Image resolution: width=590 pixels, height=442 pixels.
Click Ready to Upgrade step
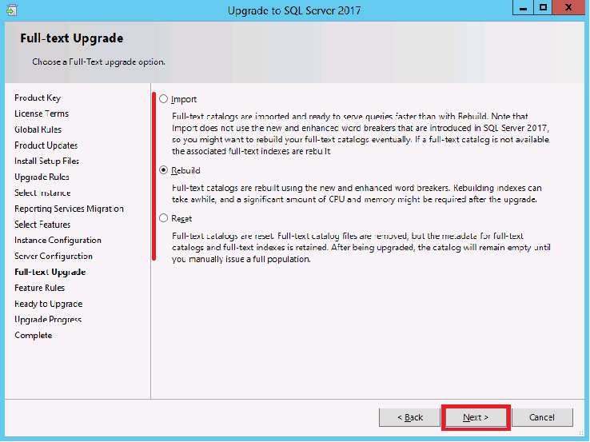[49, 304]
